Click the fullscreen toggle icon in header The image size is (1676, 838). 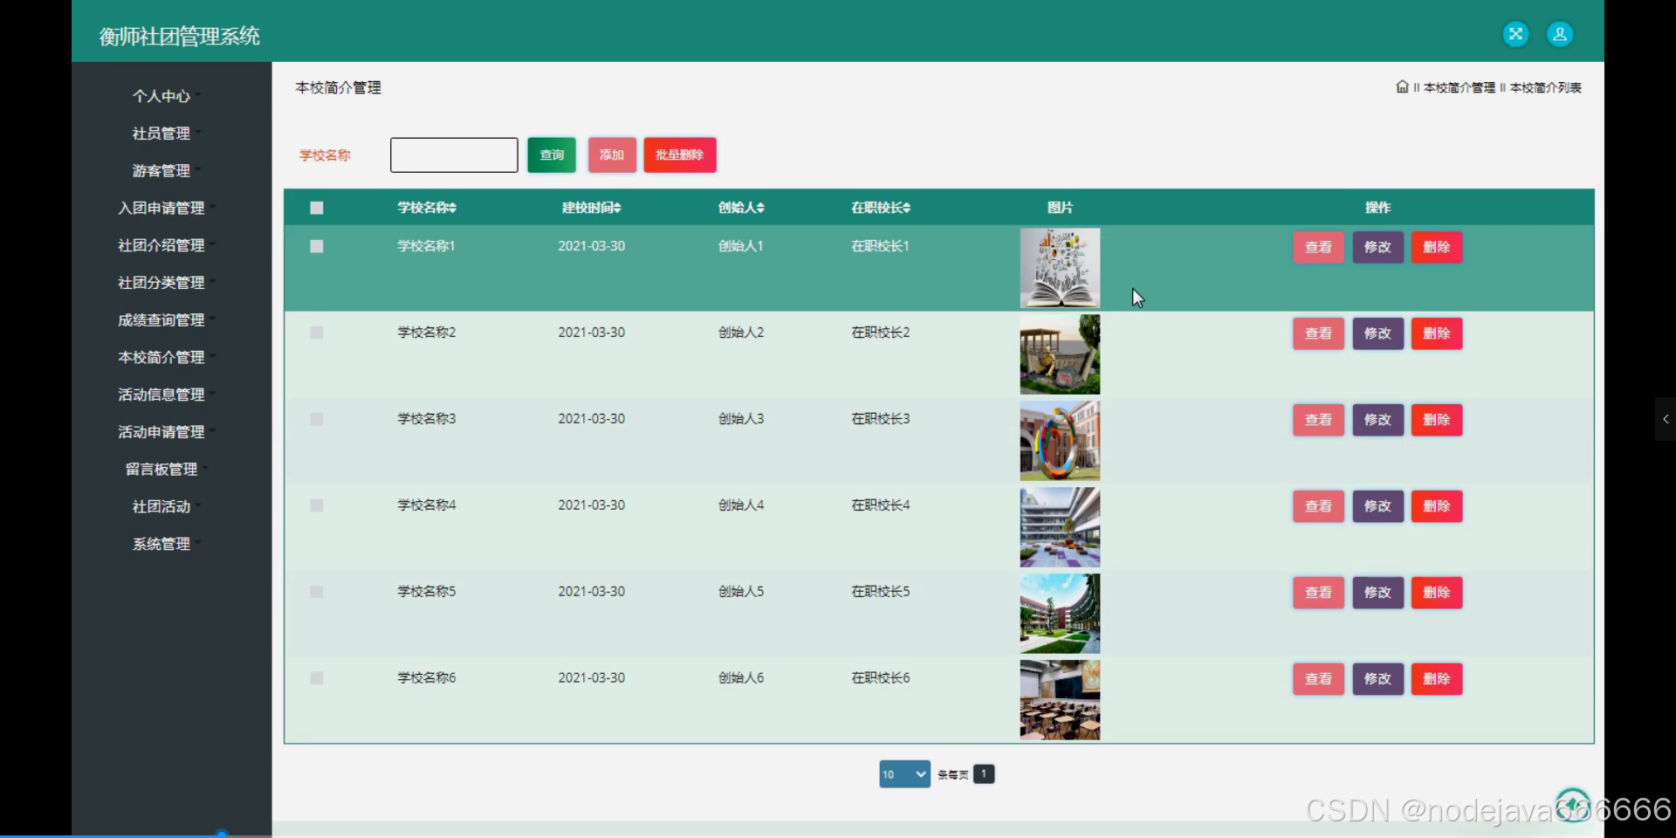[1515, 34]
